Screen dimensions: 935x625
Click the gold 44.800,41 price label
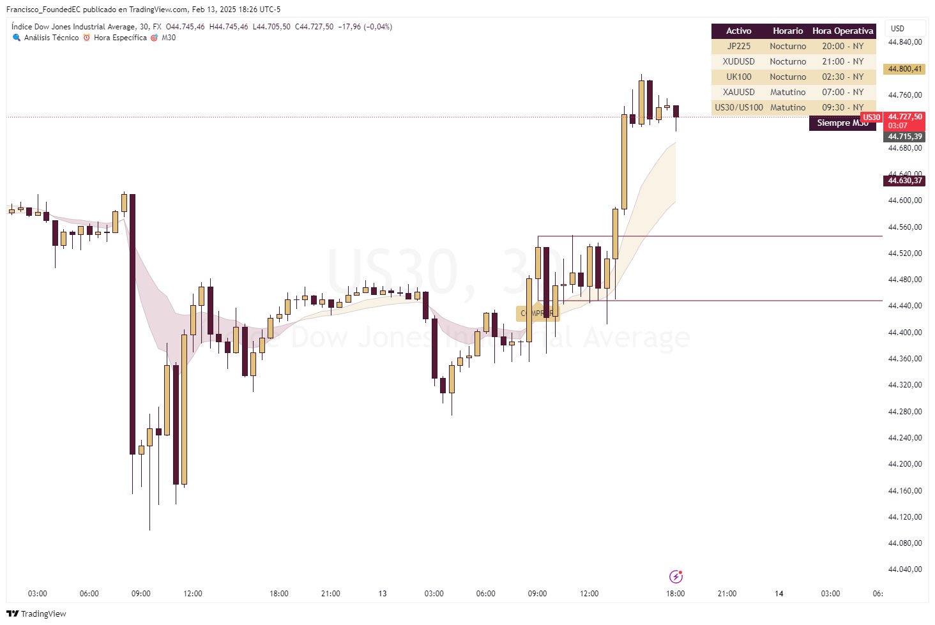[x=904, y=69]
